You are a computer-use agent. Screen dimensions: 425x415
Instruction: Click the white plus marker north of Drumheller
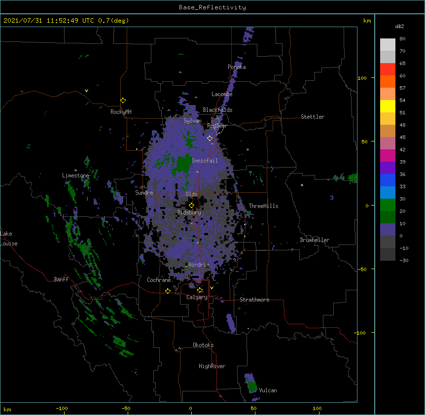(x=302, y=185)
